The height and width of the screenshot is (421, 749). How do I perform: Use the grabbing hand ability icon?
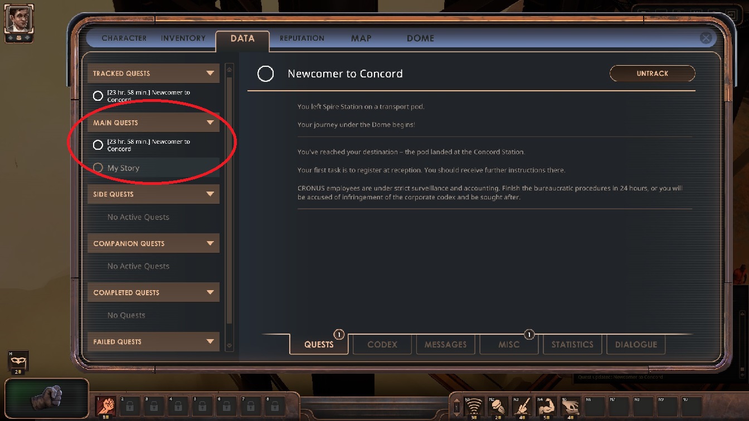(571, 407)
